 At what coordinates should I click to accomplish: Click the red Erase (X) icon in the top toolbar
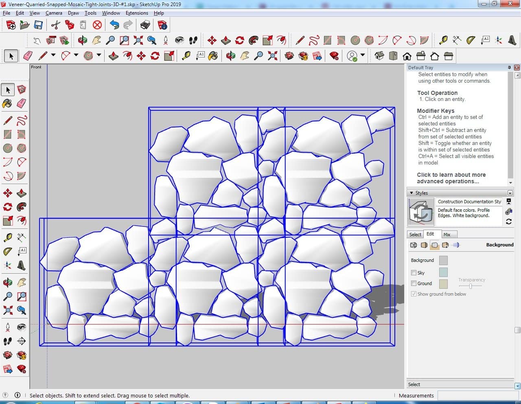tap(97, 25)
